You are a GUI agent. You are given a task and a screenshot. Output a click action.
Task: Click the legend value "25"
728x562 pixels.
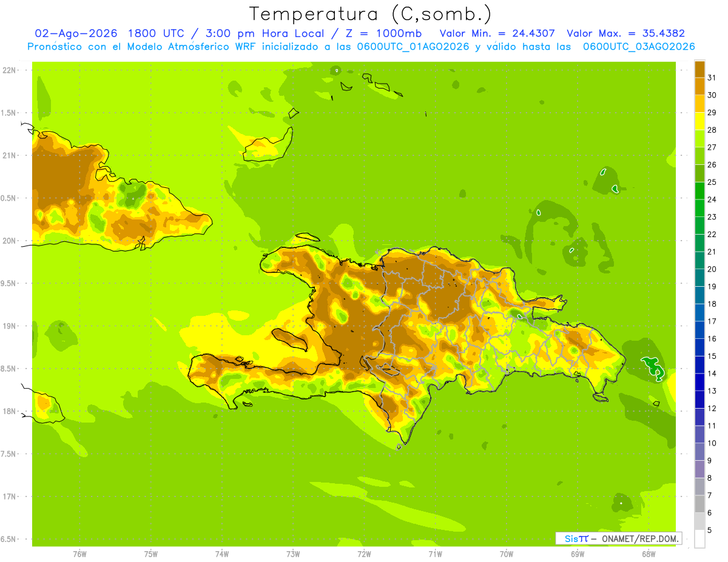pos(712,182)
